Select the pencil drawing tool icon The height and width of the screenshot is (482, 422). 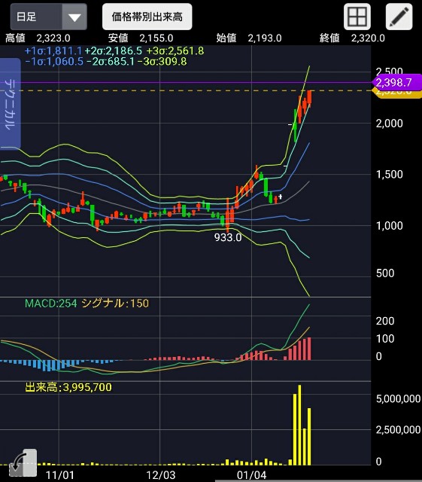pyautogui.click(x=399, y=17)
